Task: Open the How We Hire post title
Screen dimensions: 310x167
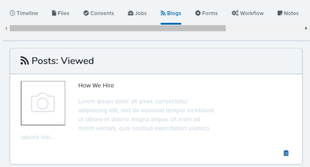Action: 96,85
